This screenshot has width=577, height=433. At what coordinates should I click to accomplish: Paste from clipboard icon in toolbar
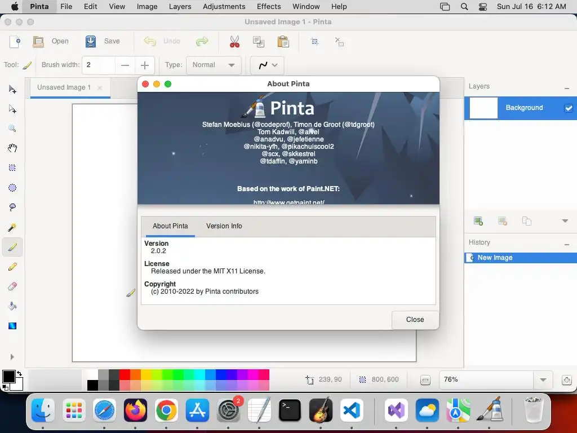pyautogui.click(x=283, y=42)
